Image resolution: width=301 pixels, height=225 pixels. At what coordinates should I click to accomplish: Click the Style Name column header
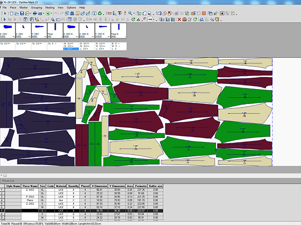[x=13, y=186]
